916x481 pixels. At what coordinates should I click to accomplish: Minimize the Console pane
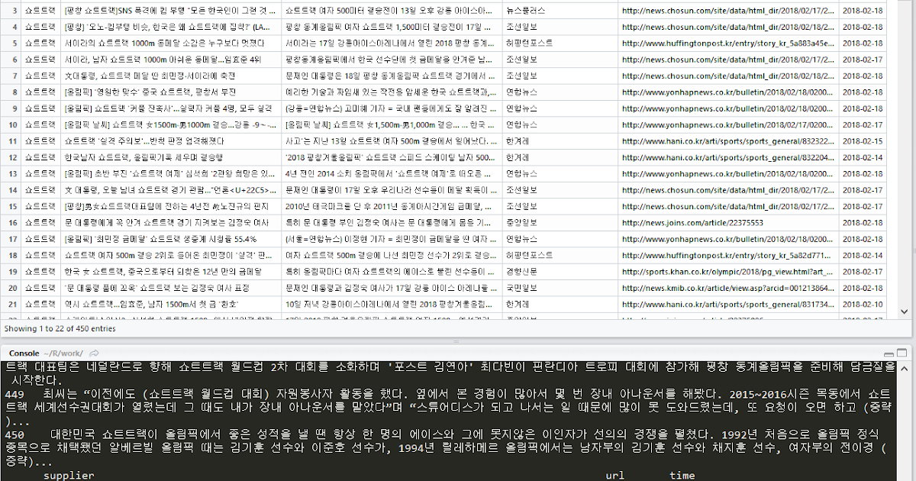click(887, 353)
